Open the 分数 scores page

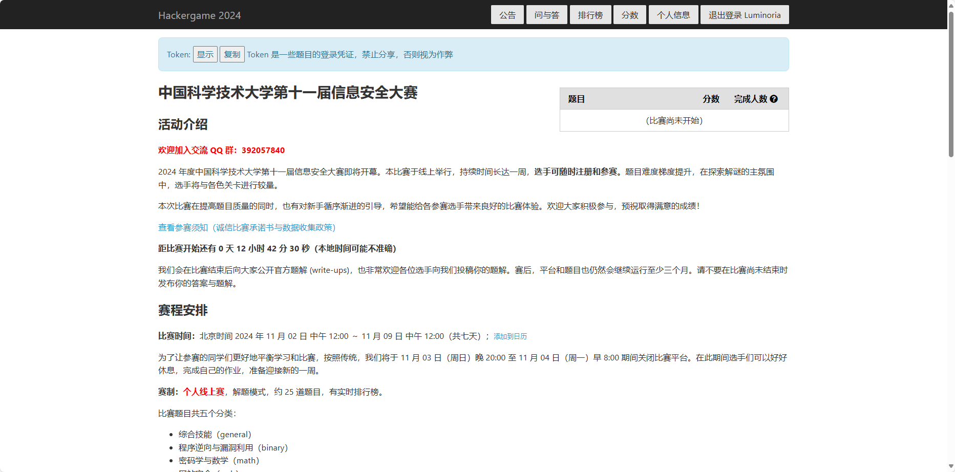point(629,14)
